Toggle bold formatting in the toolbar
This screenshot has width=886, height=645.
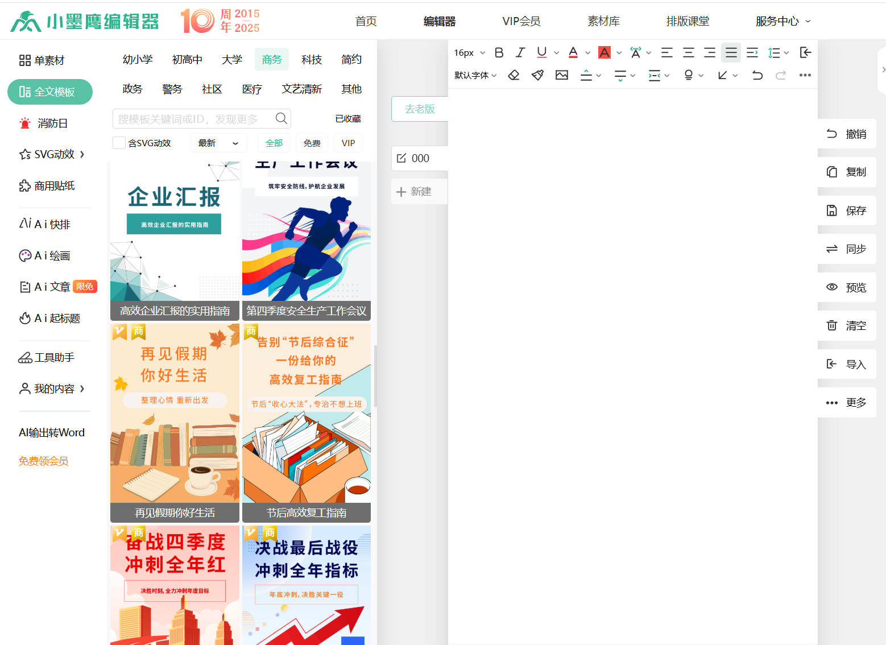click(499, 53)
